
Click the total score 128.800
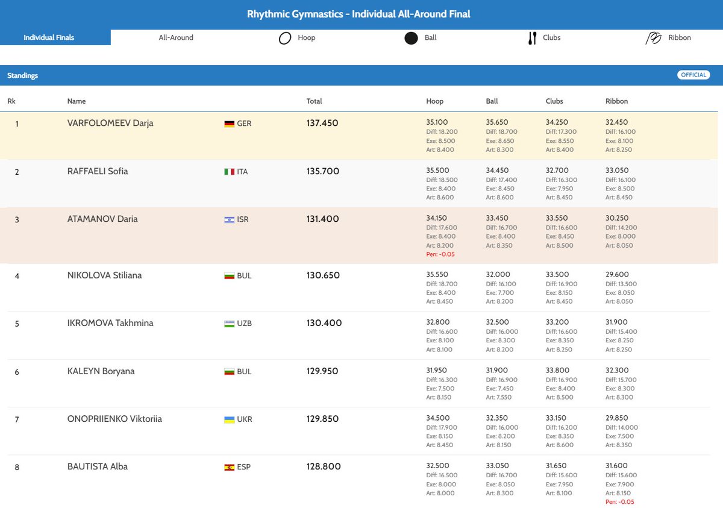pos(324,466)
